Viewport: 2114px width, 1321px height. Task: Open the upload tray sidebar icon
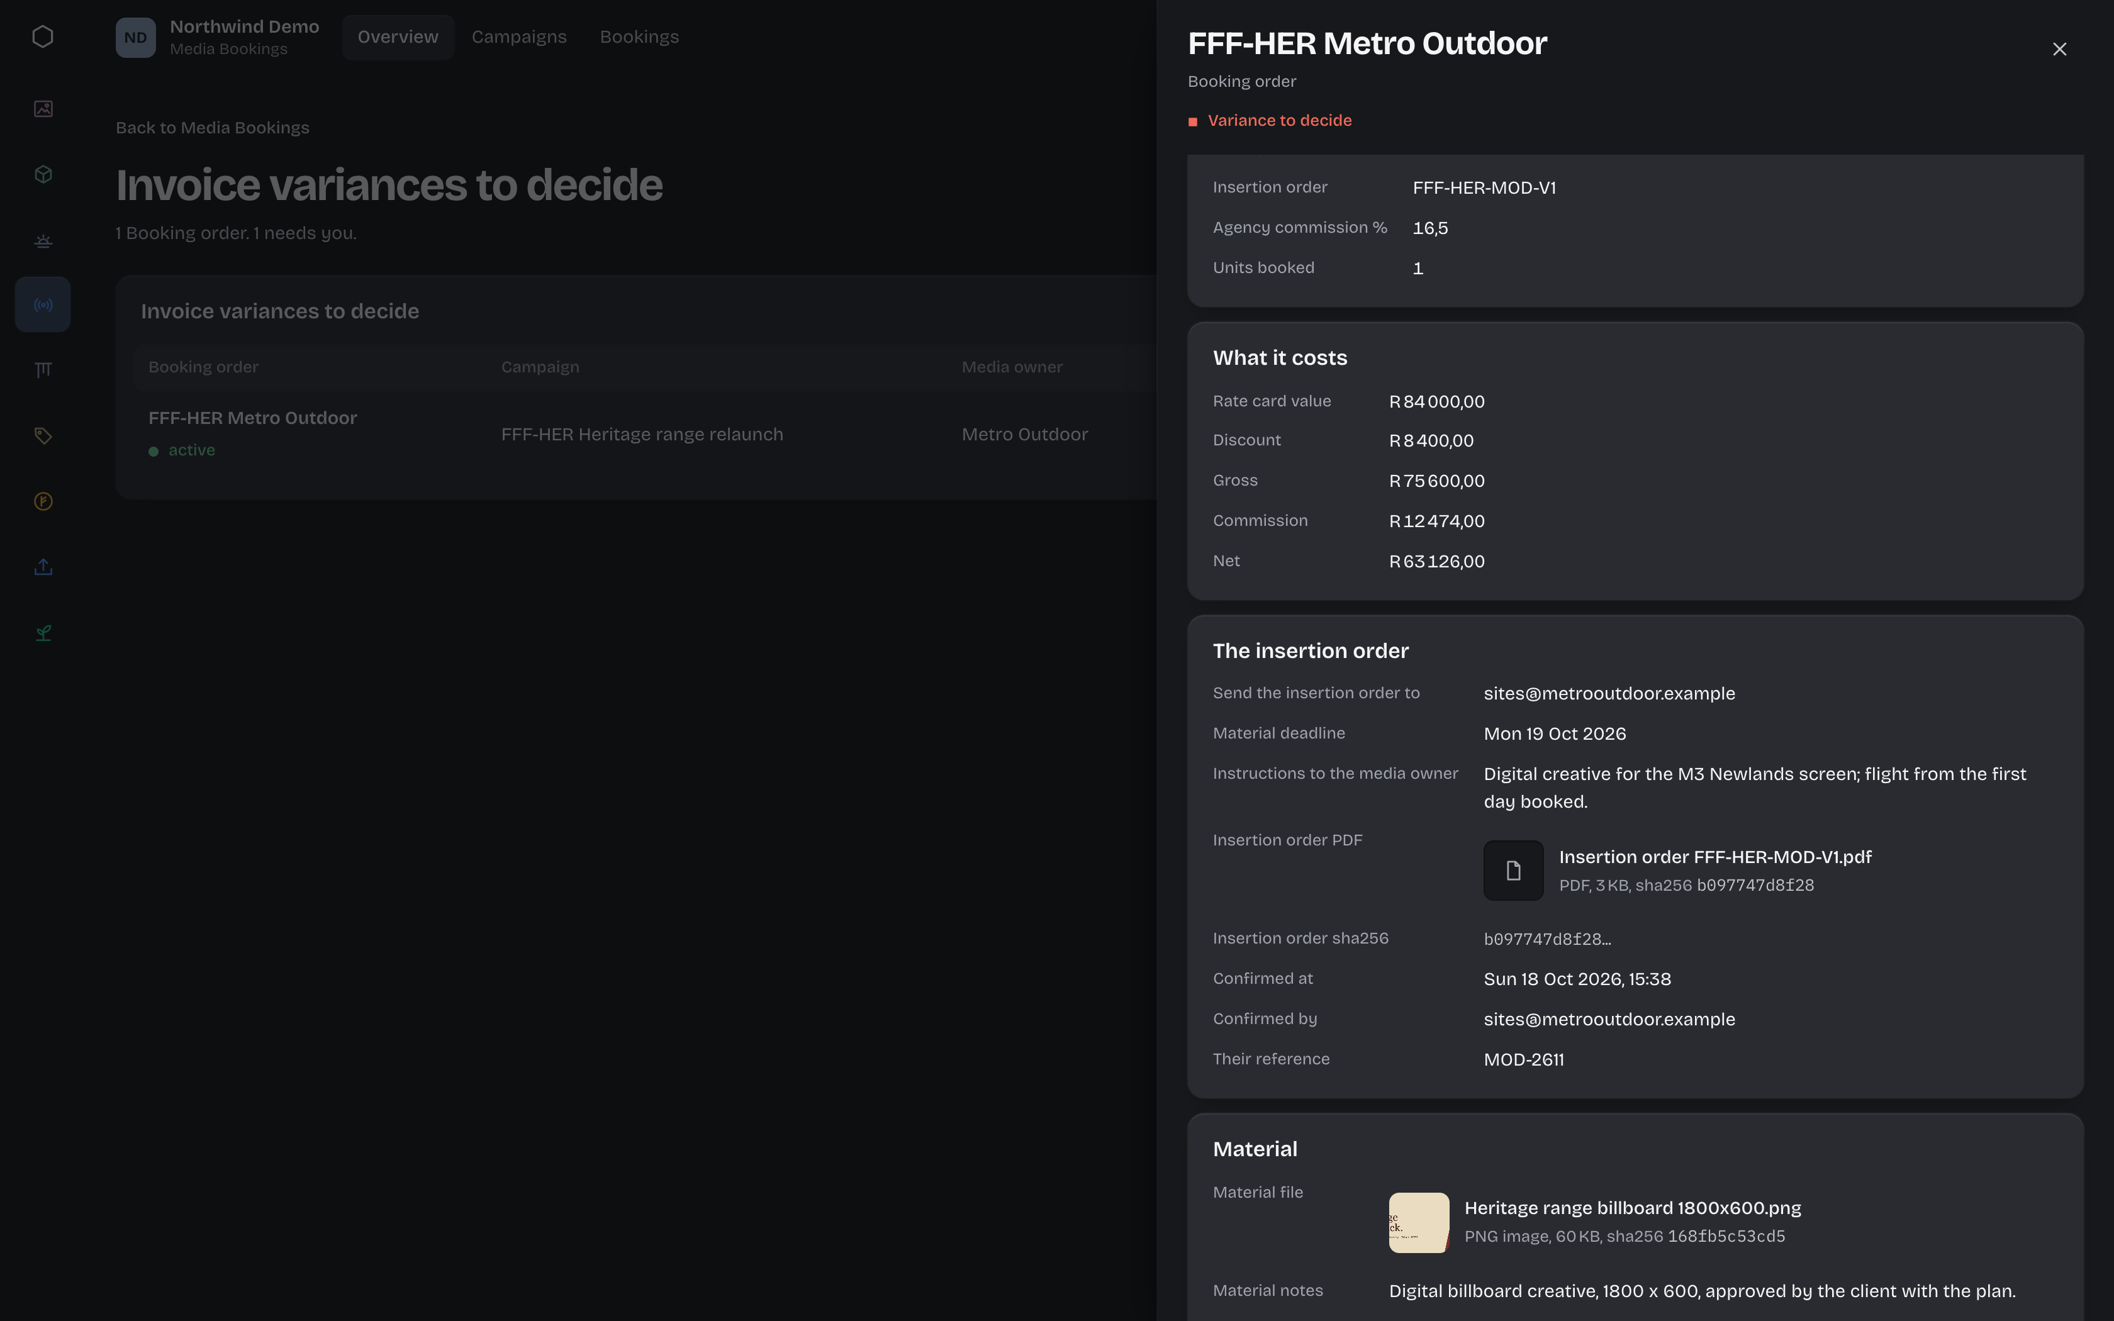(43, 567)
